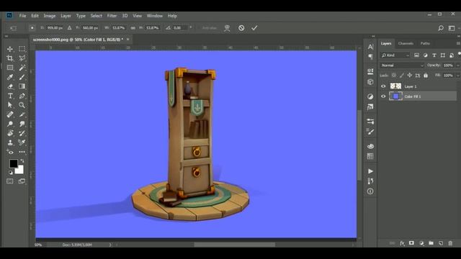Select the Crop tool
Viewport: 461px width, 259px height.
click(x=10, y=58)
